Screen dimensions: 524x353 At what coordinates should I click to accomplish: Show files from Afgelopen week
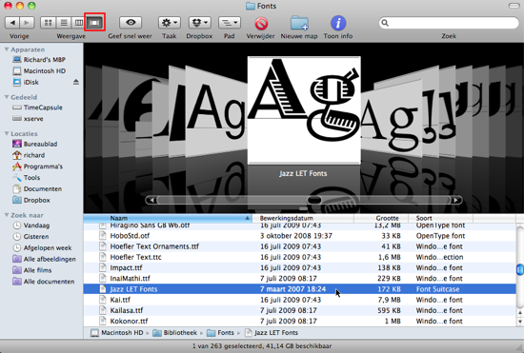[42, 248]
